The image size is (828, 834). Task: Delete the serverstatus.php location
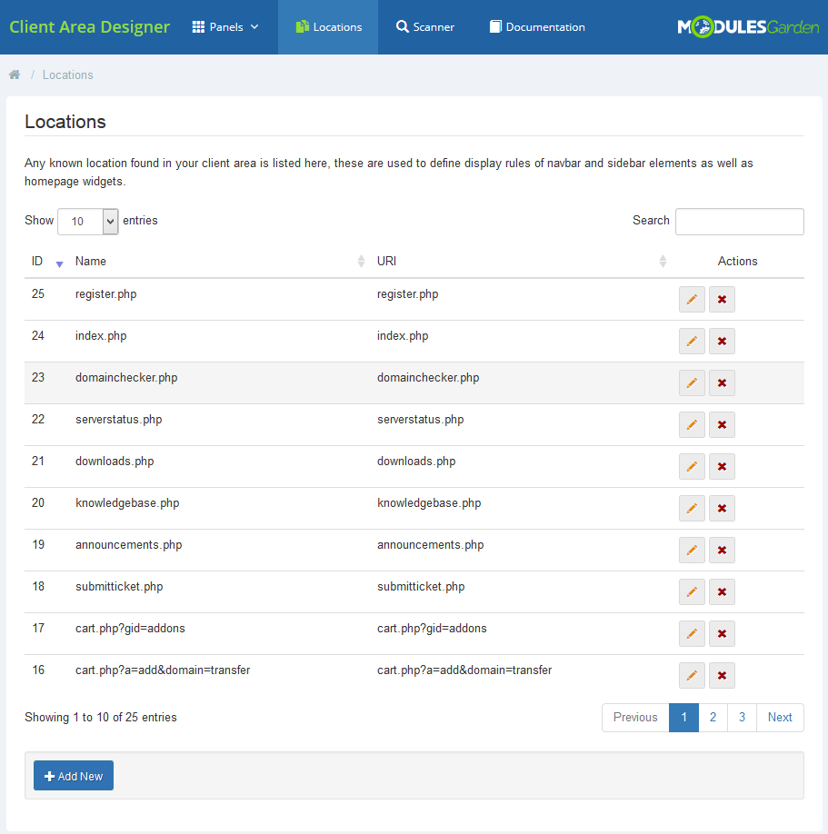[x=722, y=424]
